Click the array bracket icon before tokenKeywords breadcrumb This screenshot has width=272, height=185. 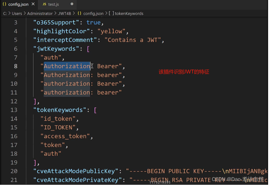point(111,13)
